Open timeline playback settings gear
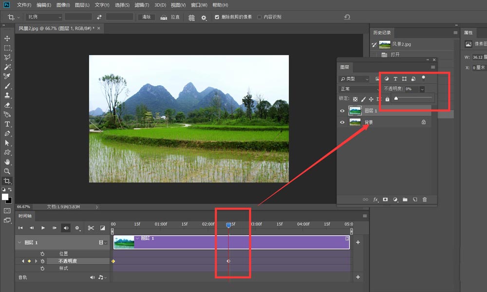Image resolution: width=487 pixels, height=292 pixels. click(x=77, y=228)
